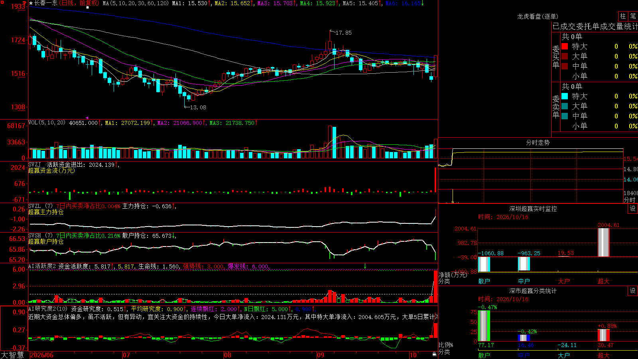Click the white asterisk marker on the chart
Image resolution: width=638 pixels, height=359 pixels.
coord(87,7)
